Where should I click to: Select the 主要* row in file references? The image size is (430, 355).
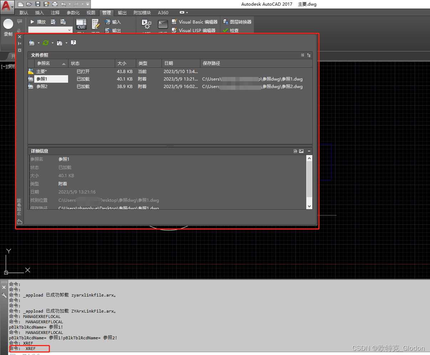coord(170,71)
